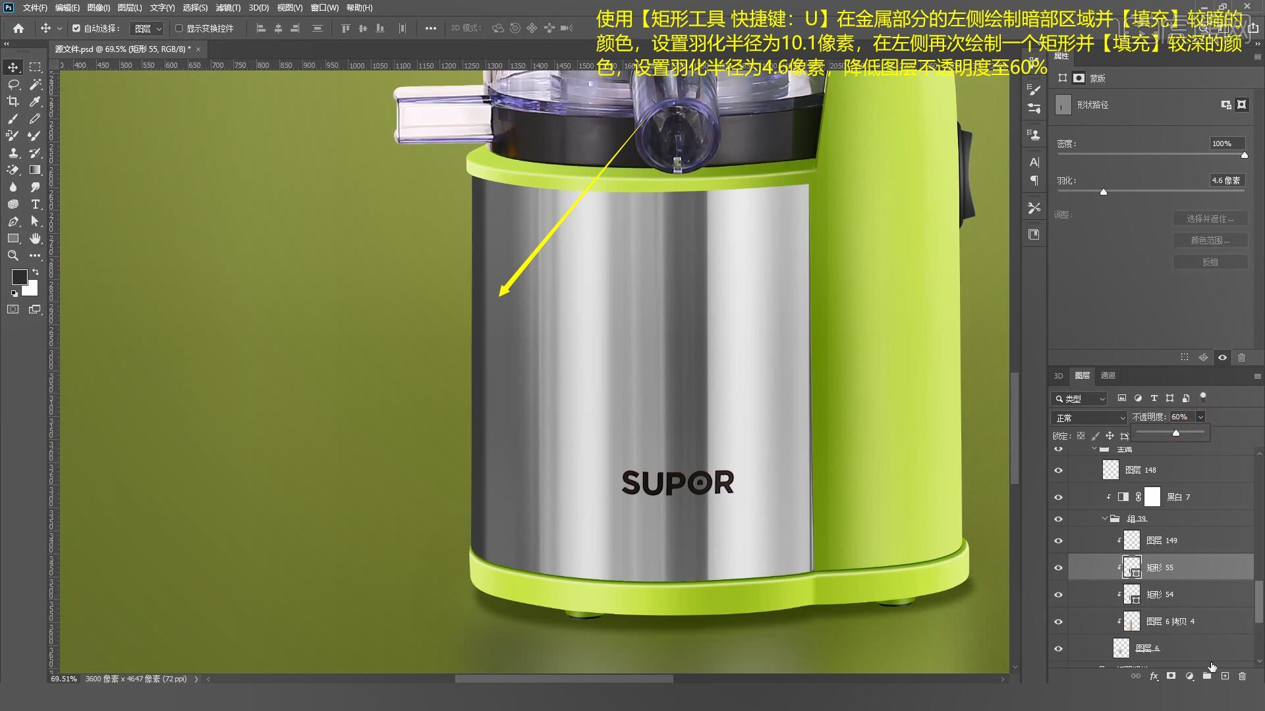
Task: Select the Eyedropper tool
Action: click(35, 101)
